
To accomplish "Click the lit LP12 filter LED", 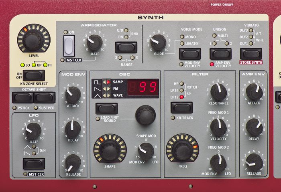I will (181, 97).
